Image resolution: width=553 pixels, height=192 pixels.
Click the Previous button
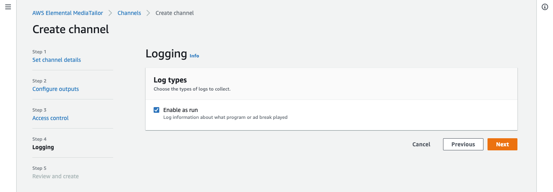point(463,144)
